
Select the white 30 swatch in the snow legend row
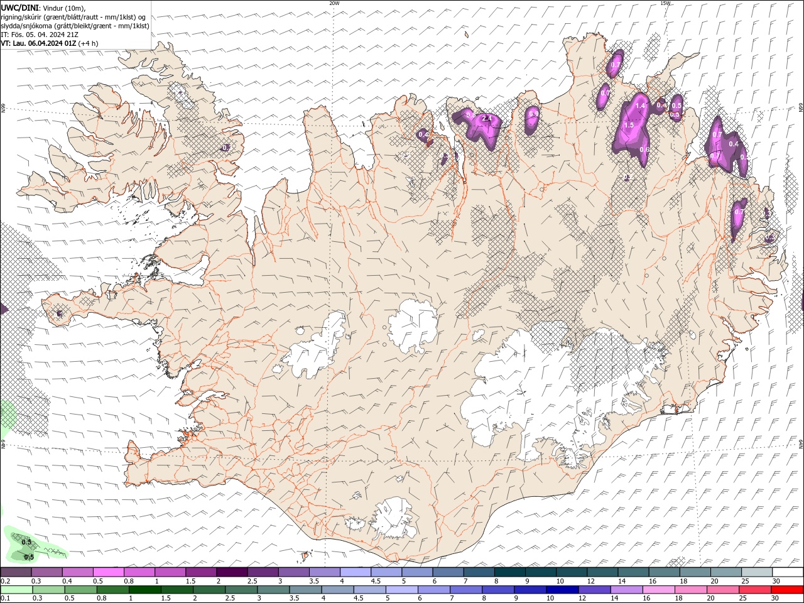coord(787,572)
